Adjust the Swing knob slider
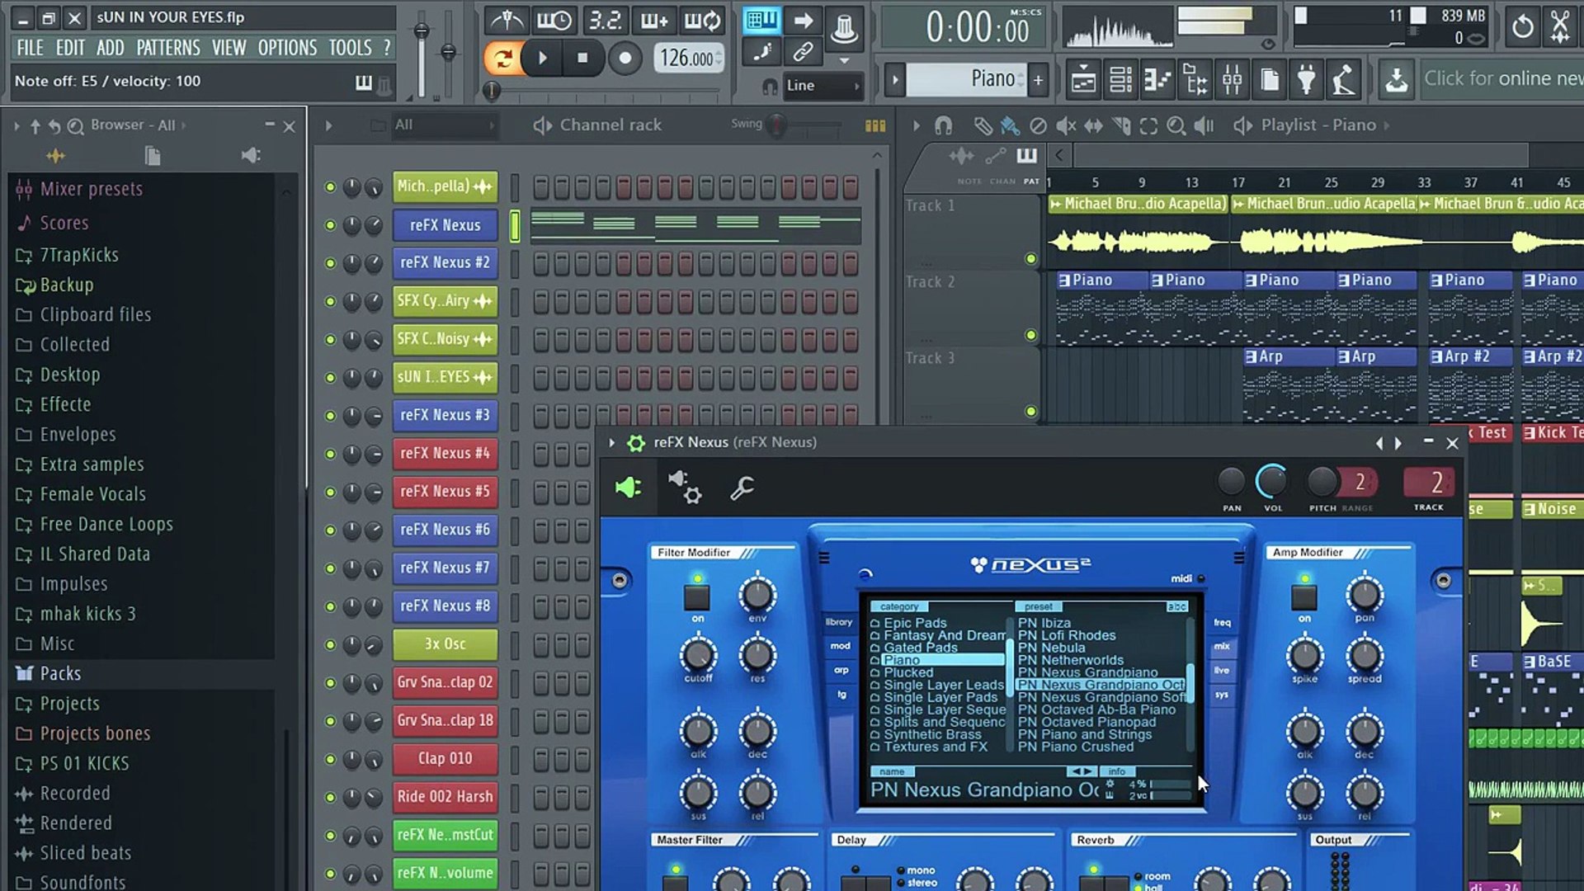 click(x=776, y=125)
